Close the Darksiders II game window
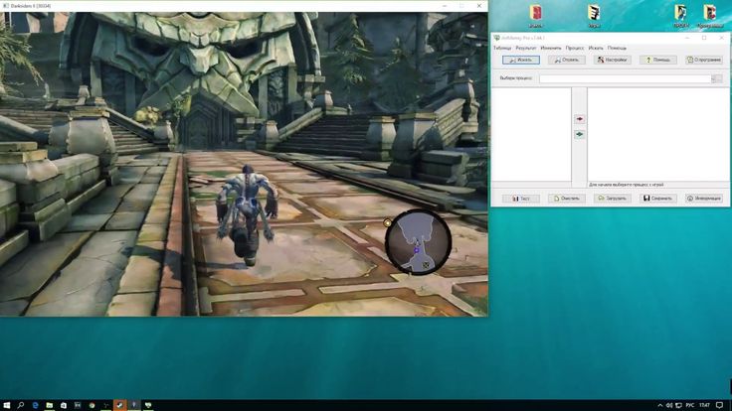This screenshot has height=411, width=732. pos(479,6)
